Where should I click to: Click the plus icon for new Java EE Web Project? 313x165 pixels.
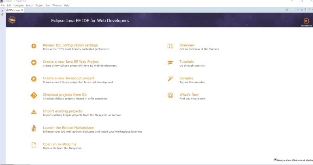point(34,62)
